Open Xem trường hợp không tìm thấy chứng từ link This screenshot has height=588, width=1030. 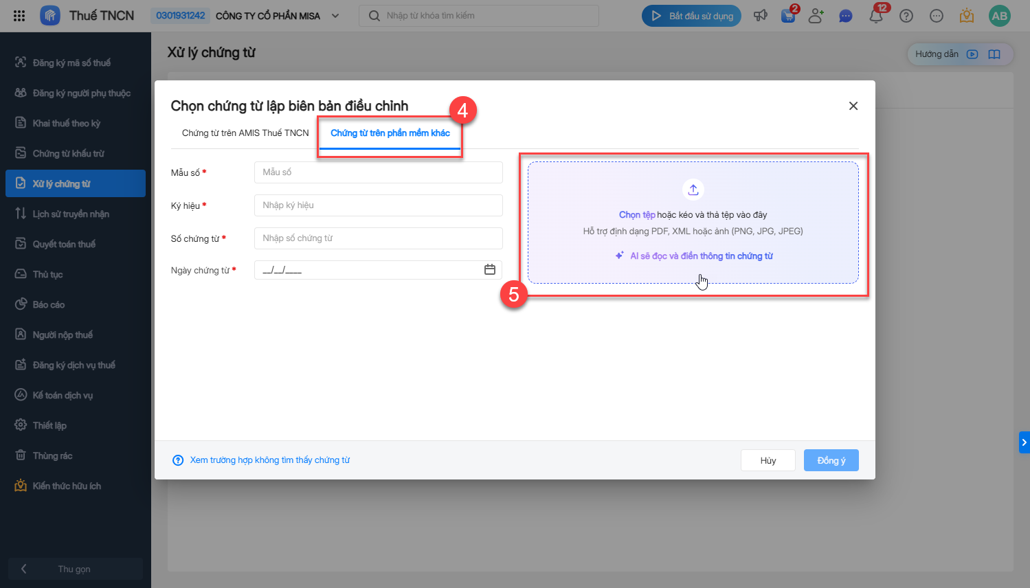tap(269, 460)
